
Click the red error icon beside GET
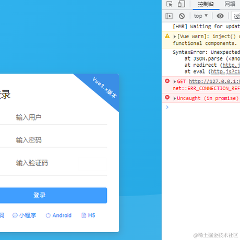167,81
